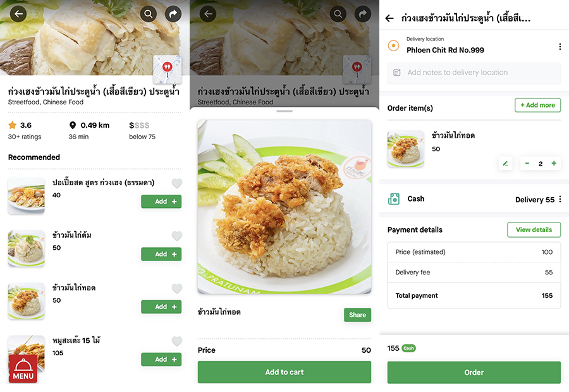569x392 pixels.
Task: Open delivery location three-dot options
Action: (560, 46)
